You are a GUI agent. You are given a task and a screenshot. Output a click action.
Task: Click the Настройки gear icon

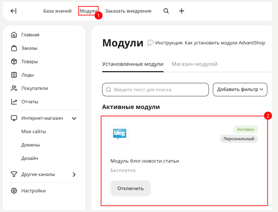[14, 191]
